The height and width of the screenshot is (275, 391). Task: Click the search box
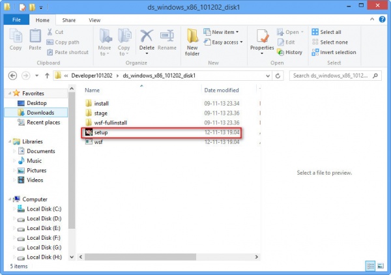coord(336,76)
